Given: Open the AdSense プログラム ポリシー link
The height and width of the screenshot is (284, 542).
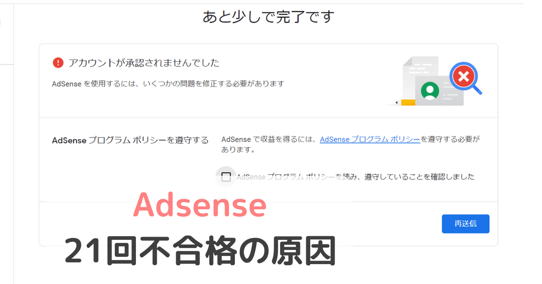Looking at the screenshot, I should tap(370, 139).
